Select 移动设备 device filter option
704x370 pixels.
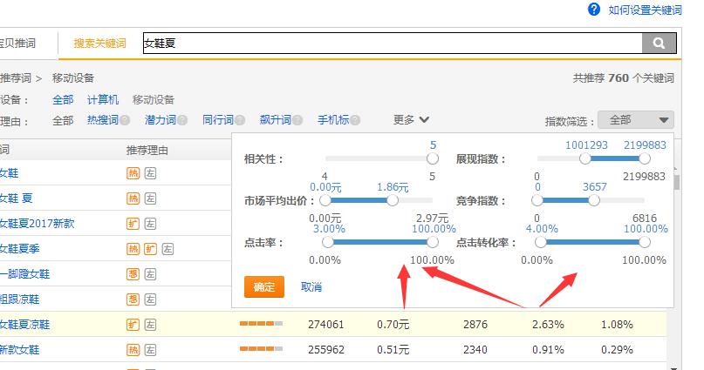click(x=154, y=100)
